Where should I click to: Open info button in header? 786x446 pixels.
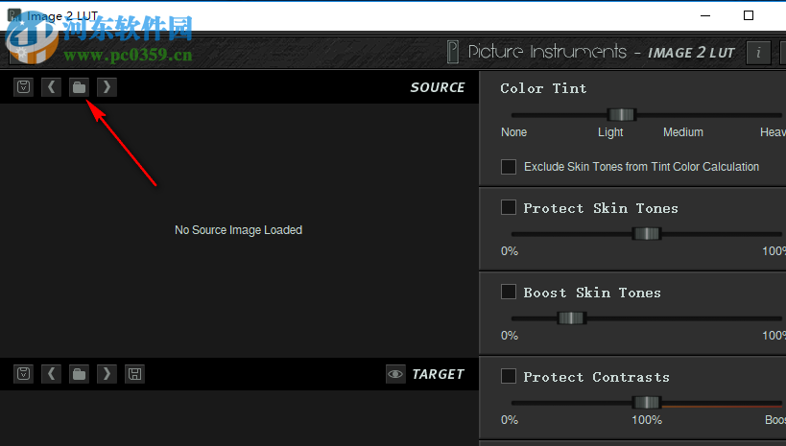(758, 52)
